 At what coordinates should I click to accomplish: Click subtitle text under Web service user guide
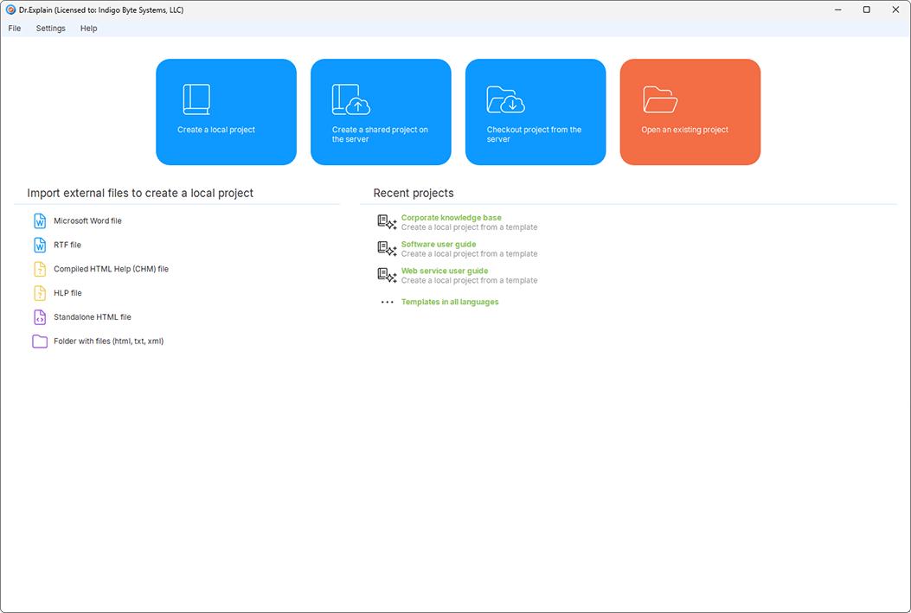[469, 281]
